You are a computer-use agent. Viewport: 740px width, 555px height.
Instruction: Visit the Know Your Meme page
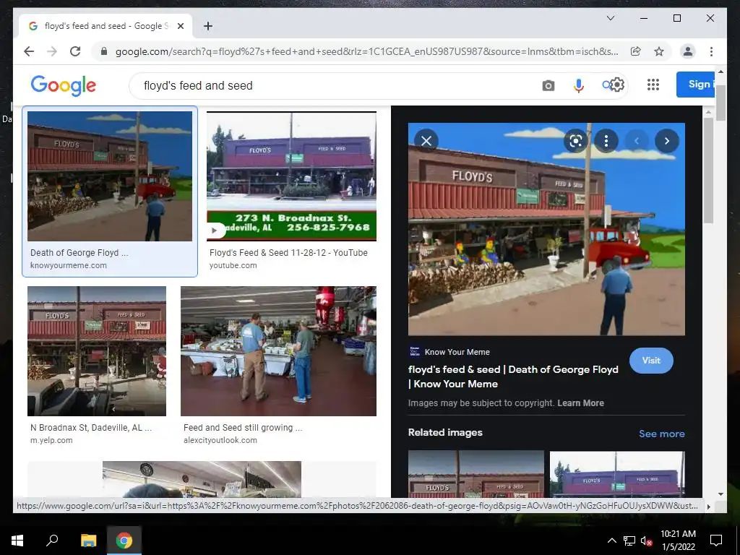(651, 361)
